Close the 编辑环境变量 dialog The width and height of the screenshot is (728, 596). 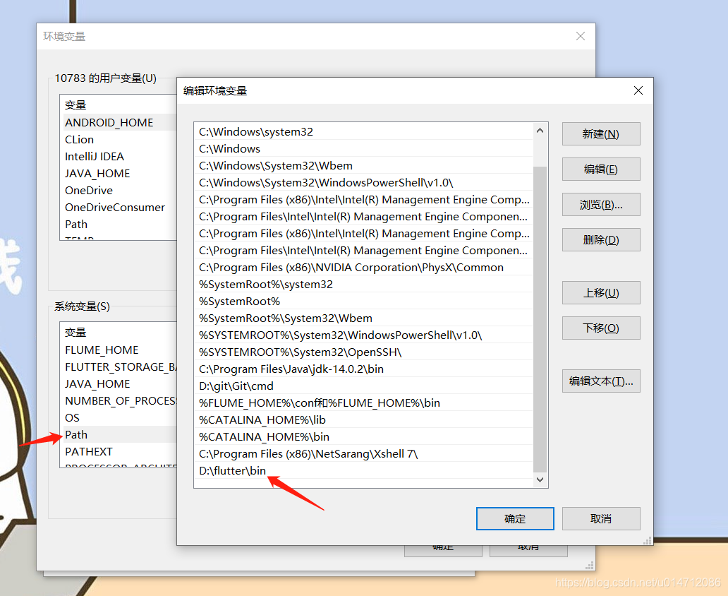[638, 90]
